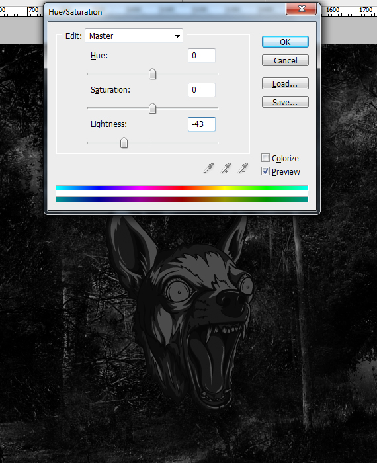
Task: Focus the Saturation value field
Action: coord(202,90)
